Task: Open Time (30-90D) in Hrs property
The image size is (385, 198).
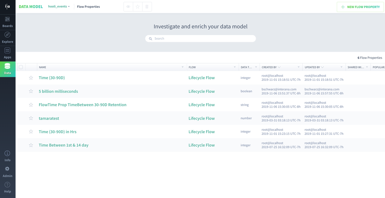Action: click(57, 132)
